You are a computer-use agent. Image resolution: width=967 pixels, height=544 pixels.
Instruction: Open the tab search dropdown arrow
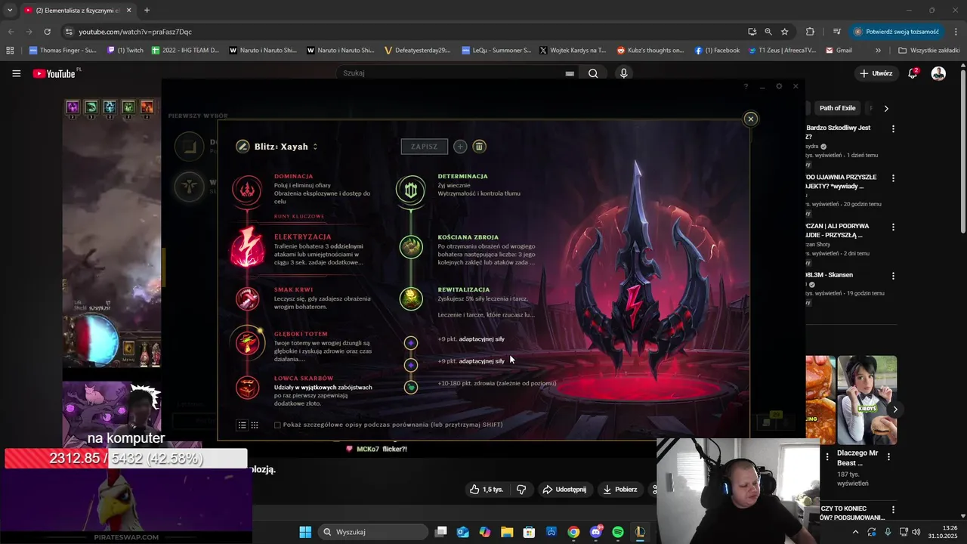coord(10,11)
